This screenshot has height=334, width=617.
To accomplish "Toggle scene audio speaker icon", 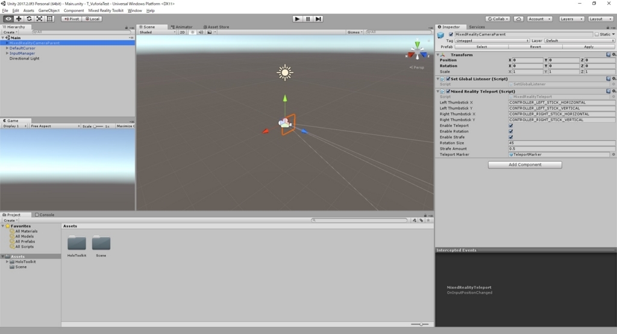I will pyautogui.click(x=201, y=32).
